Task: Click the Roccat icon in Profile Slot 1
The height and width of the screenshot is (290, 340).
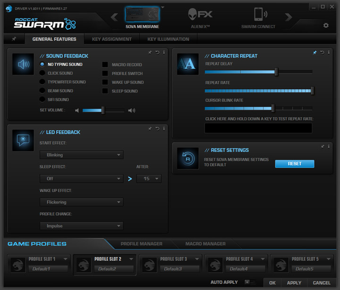Action: click(x=18, y=265)
